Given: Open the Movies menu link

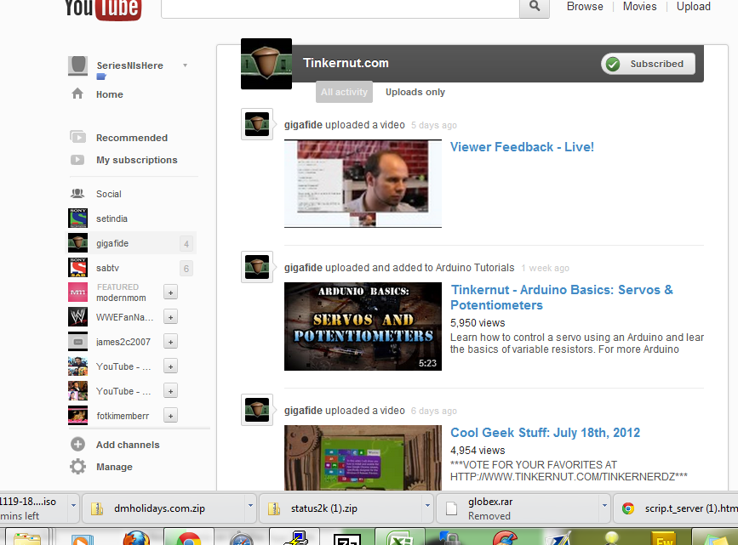Looking at the screenshot, I should pyautogui.click(x=639, y=7).
